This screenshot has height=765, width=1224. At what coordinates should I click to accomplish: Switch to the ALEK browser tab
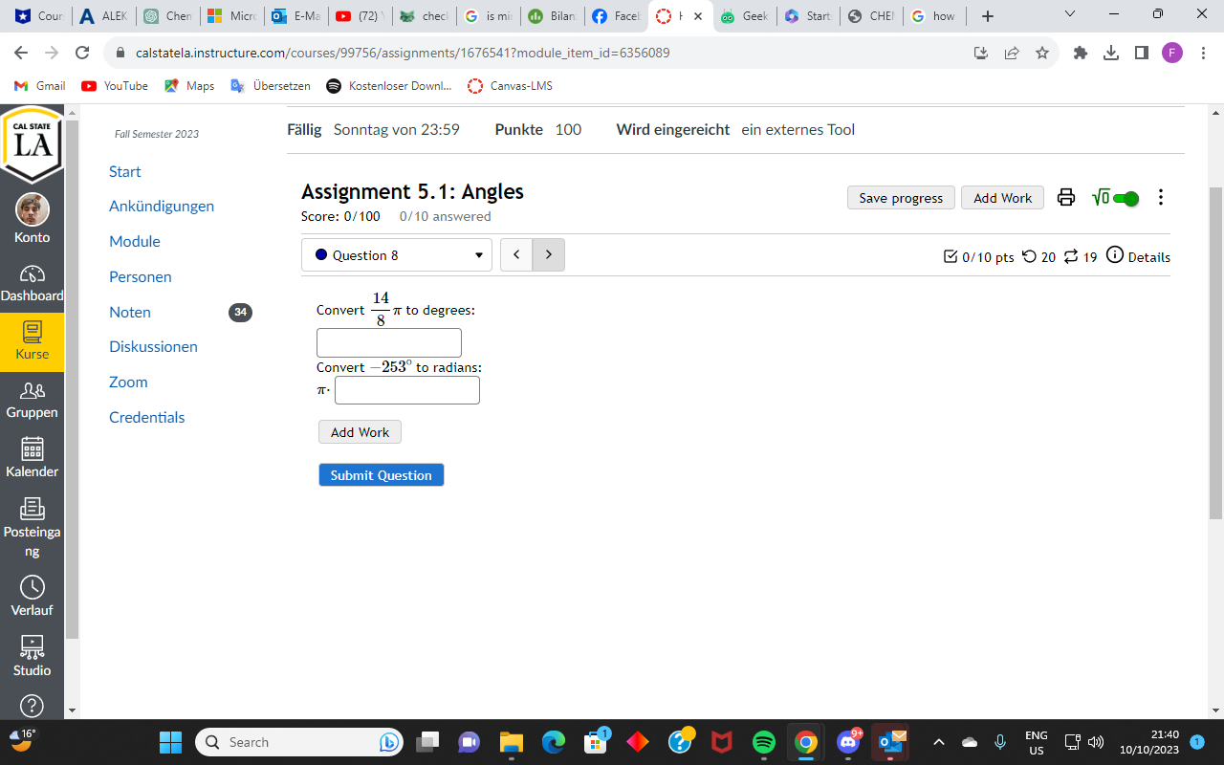coord(103,16)
